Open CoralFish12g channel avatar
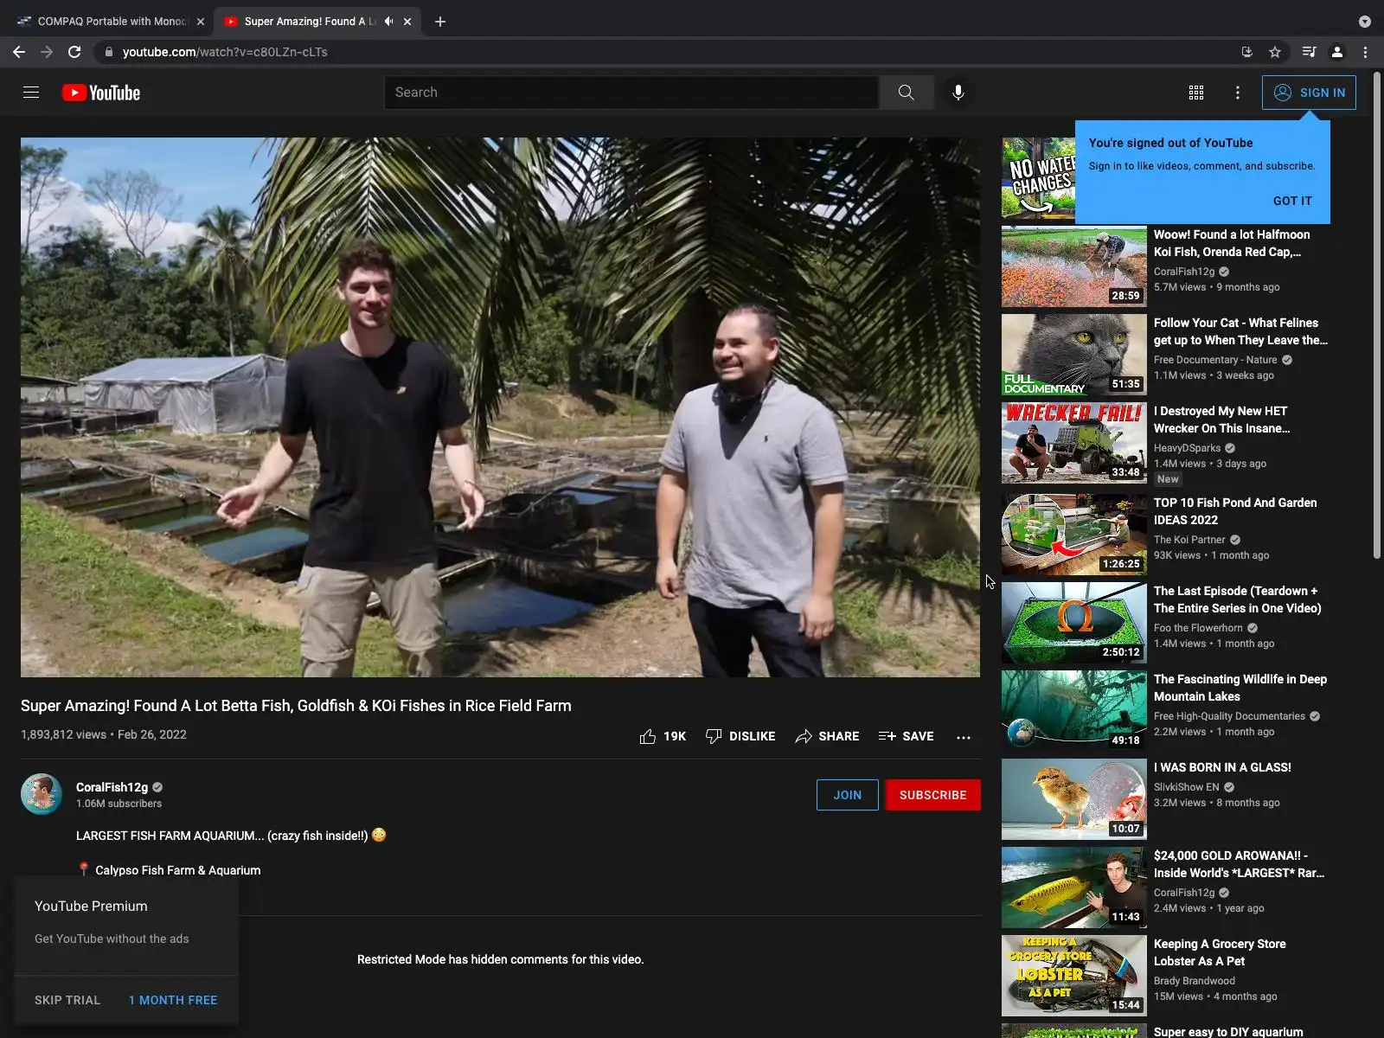 pyautogui.click(x=42, y=794)
